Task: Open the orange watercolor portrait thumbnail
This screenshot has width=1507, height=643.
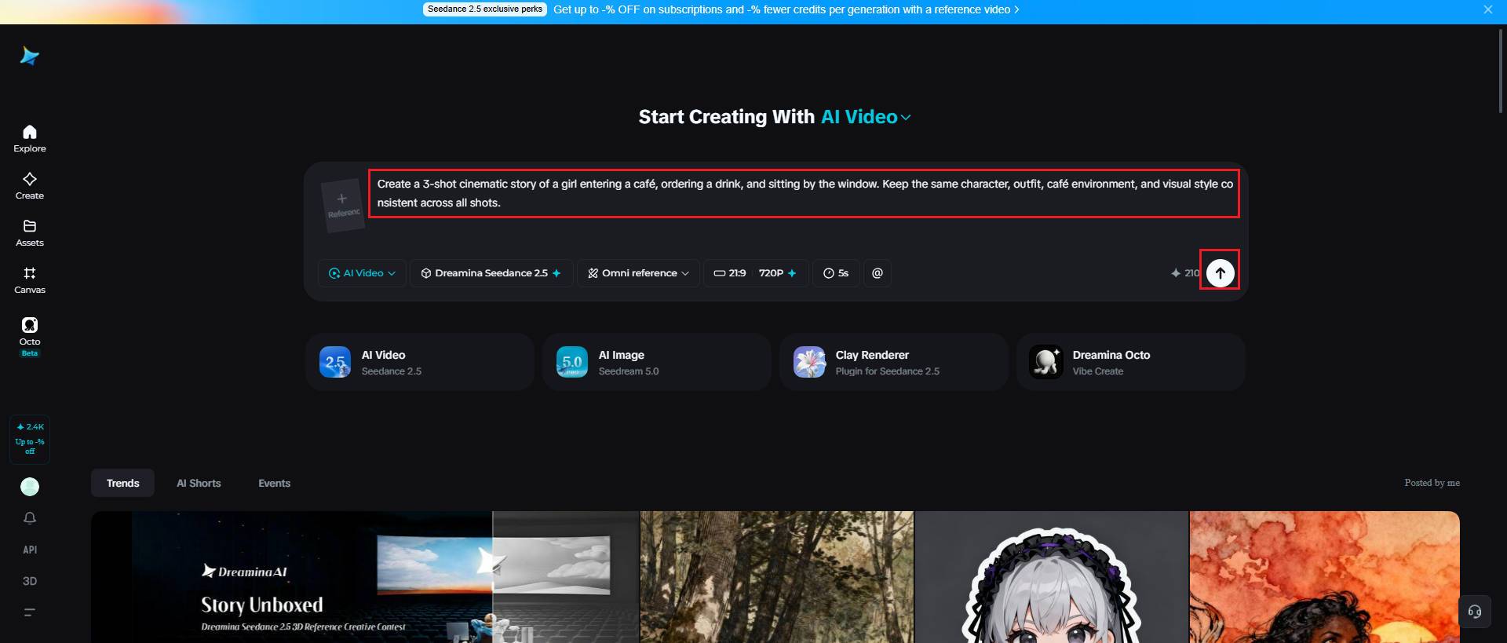Action: coord(1325,577)
